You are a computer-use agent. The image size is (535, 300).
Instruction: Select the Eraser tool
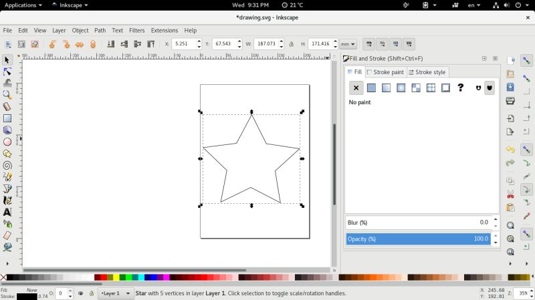tap(7, 235)
